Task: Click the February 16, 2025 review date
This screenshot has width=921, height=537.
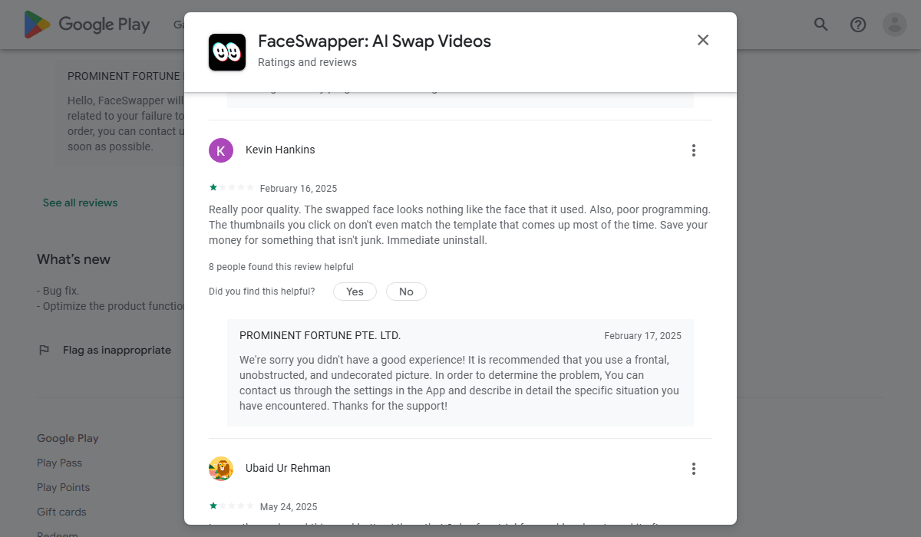Action: click(x=299, y=189)
